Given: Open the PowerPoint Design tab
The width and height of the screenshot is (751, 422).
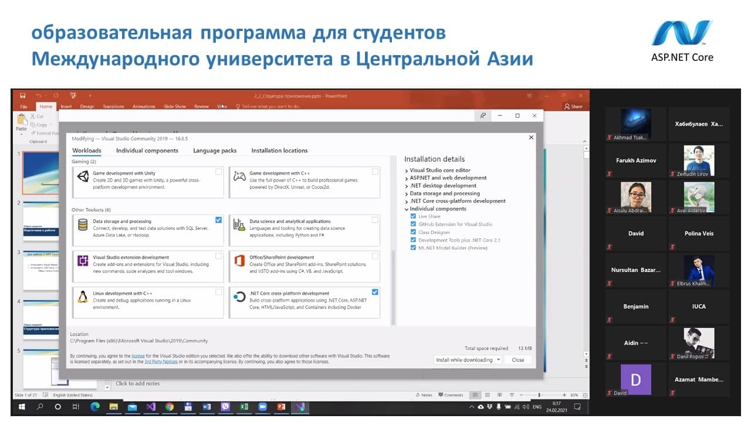Looking at the screenshot, I should click(87, 107).
